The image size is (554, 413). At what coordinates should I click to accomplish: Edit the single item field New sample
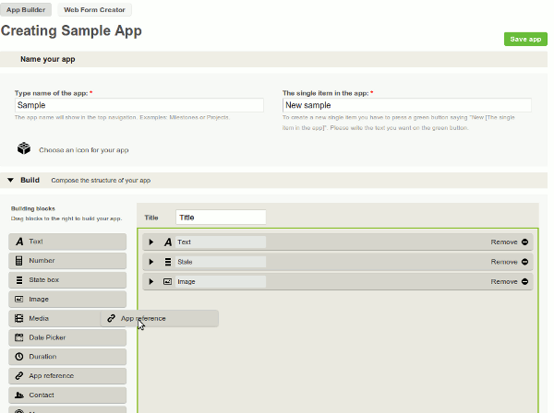point(406,105)
